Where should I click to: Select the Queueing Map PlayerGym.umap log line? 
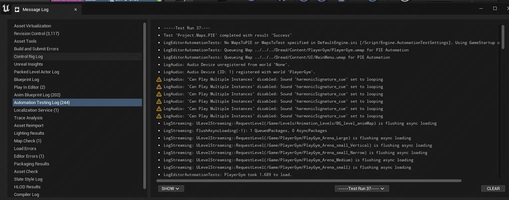pyautogui.click(x=286, y=50)
